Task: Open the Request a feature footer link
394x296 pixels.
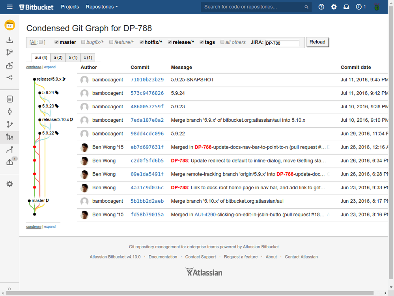Action: 241,257
